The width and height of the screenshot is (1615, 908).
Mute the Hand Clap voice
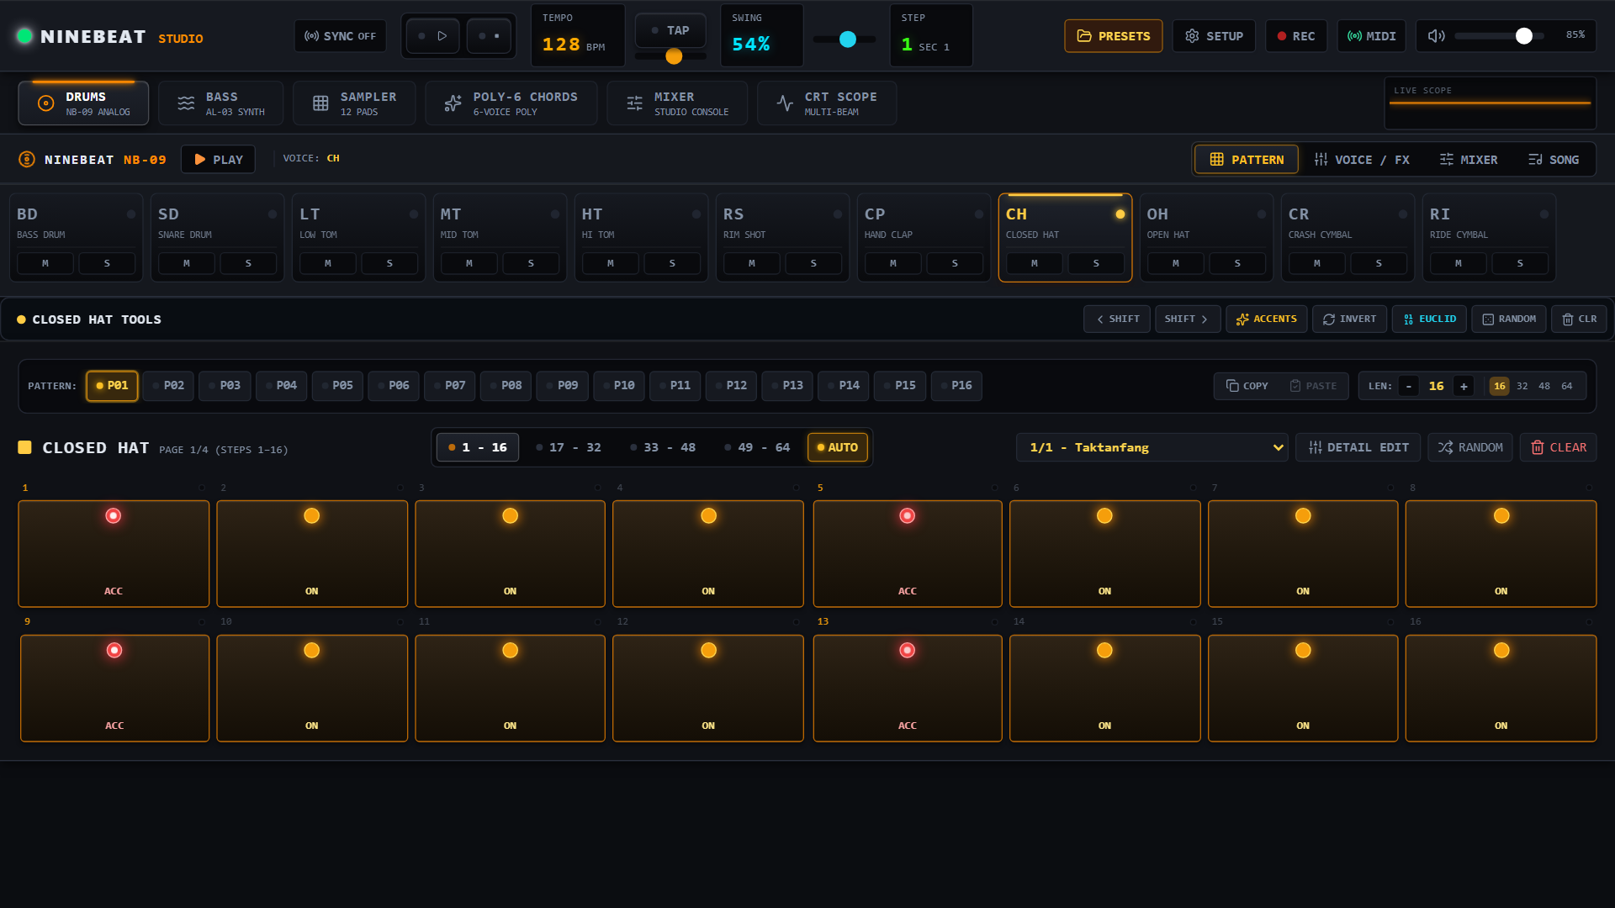click(x=893, y=264)
